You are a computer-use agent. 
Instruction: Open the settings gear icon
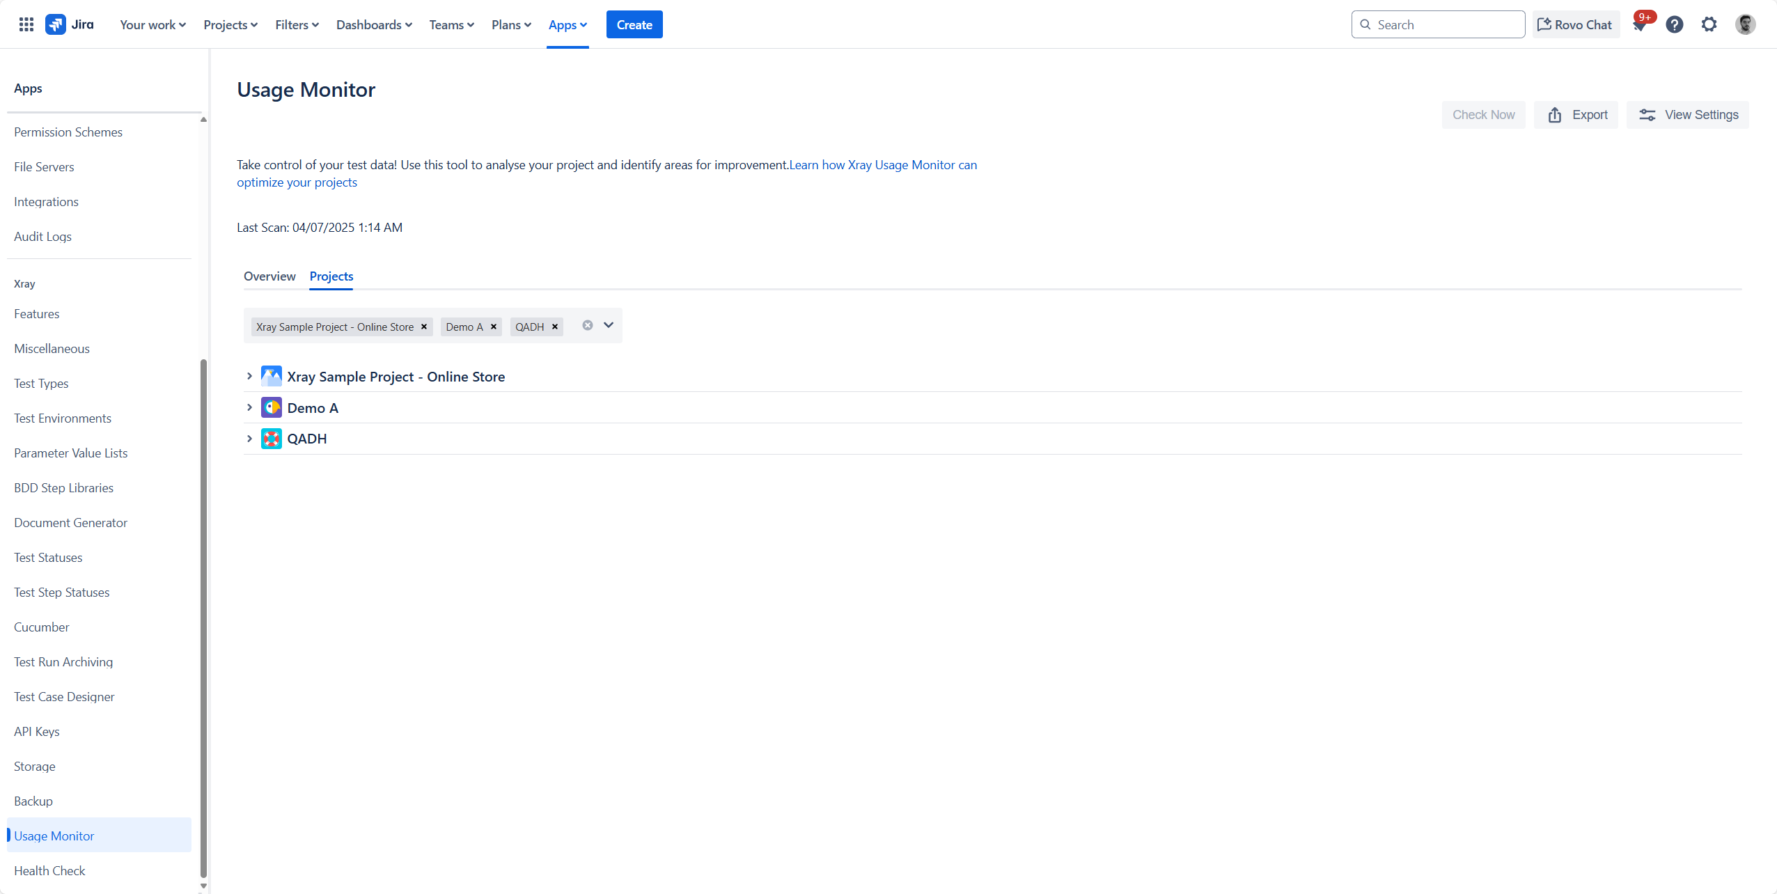point(1709,24)
